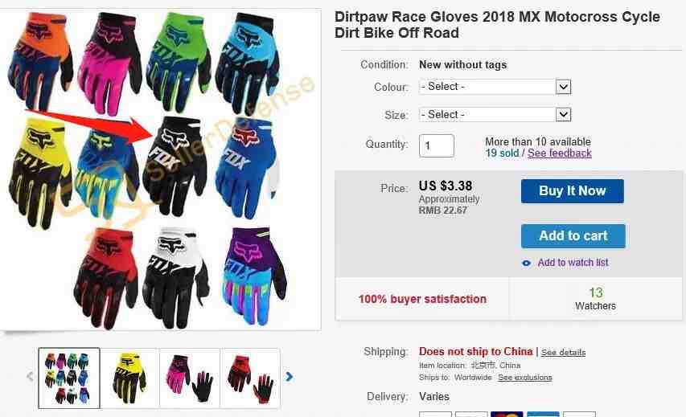Select the multi-glove collage thumbnail

click(69, 378)
